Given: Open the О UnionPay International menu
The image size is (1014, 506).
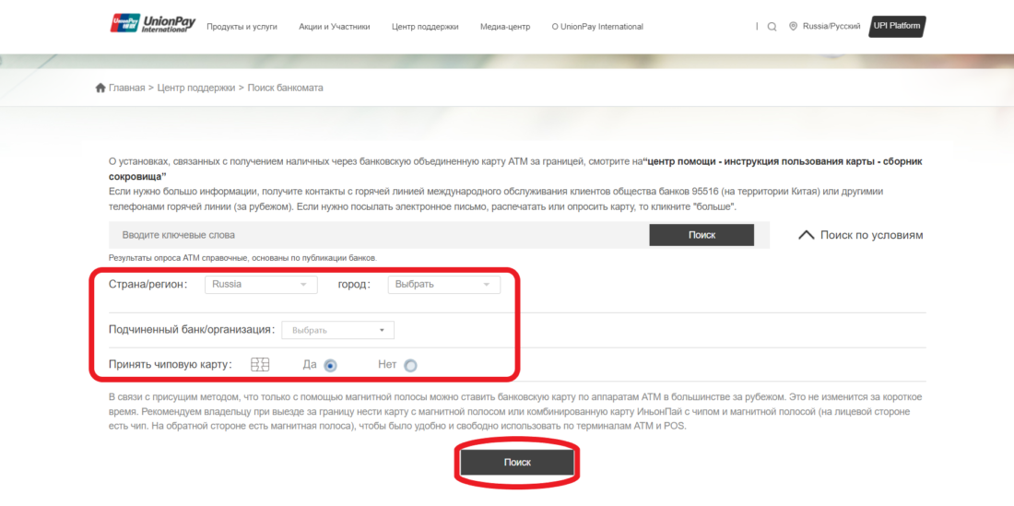Looking at the screenshot, I should click(597, 27).
